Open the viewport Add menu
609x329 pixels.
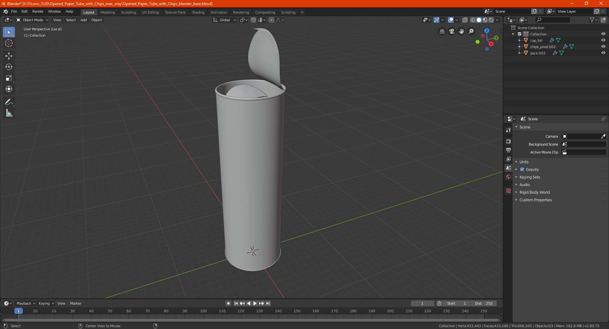point(83,20)
